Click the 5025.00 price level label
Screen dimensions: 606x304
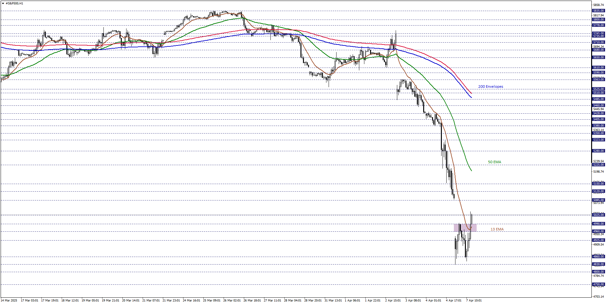[x=598, y=215]
